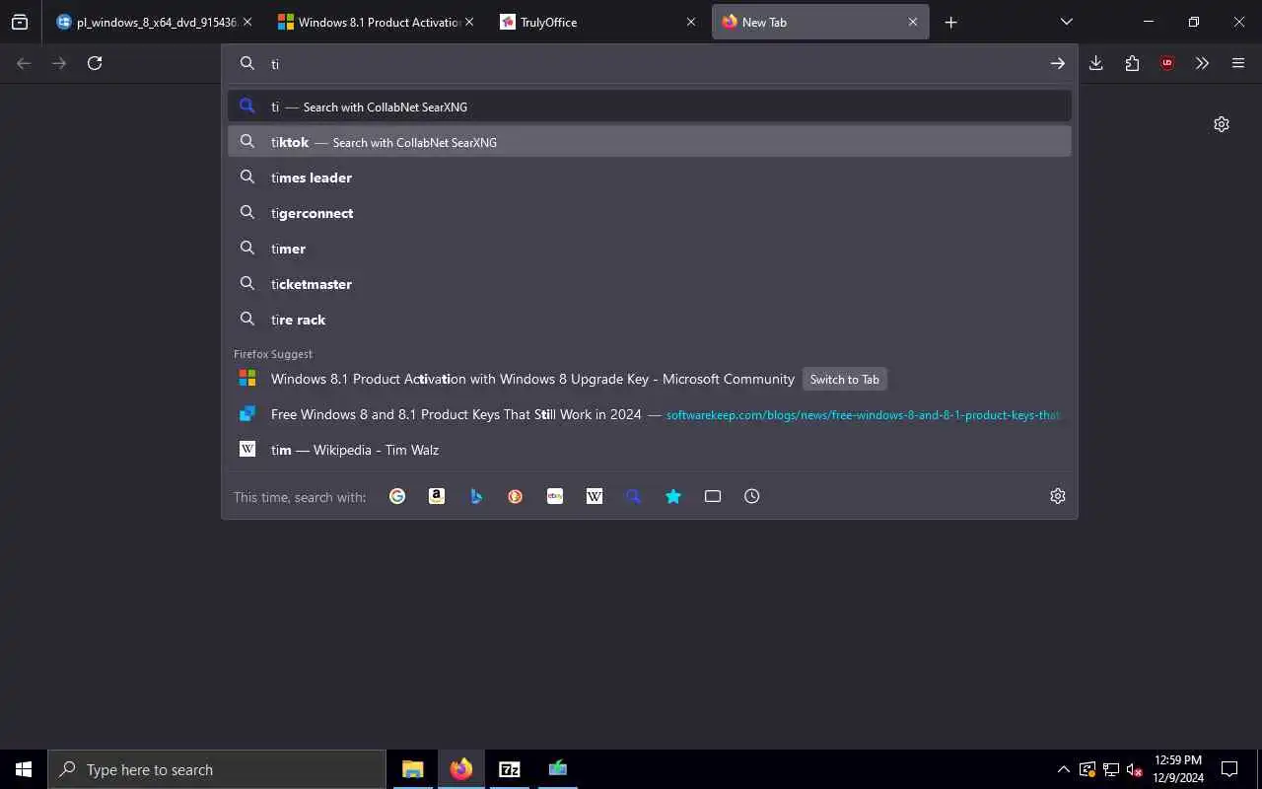
Task: Click the Firefox taskbar icon
Action: pos(461,769)
